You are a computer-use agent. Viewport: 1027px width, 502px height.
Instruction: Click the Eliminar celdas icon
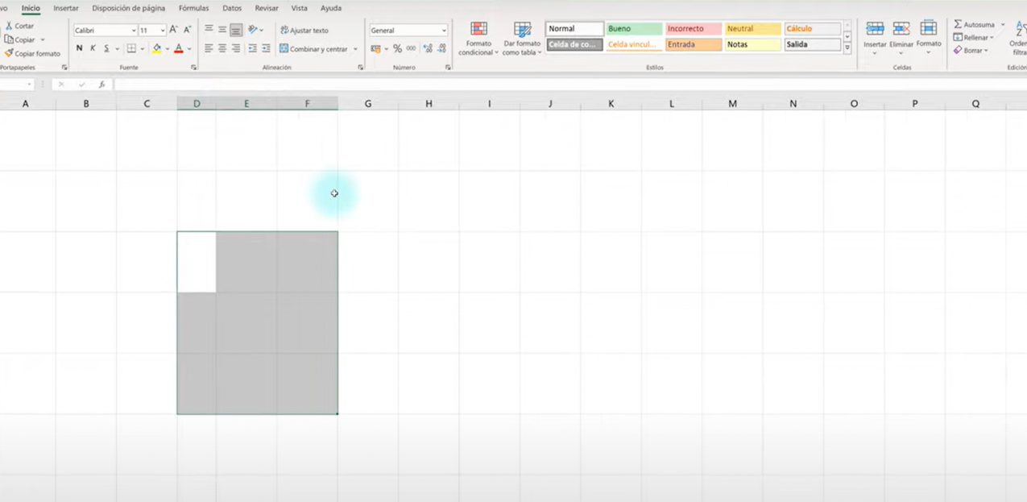coord(901,34)
